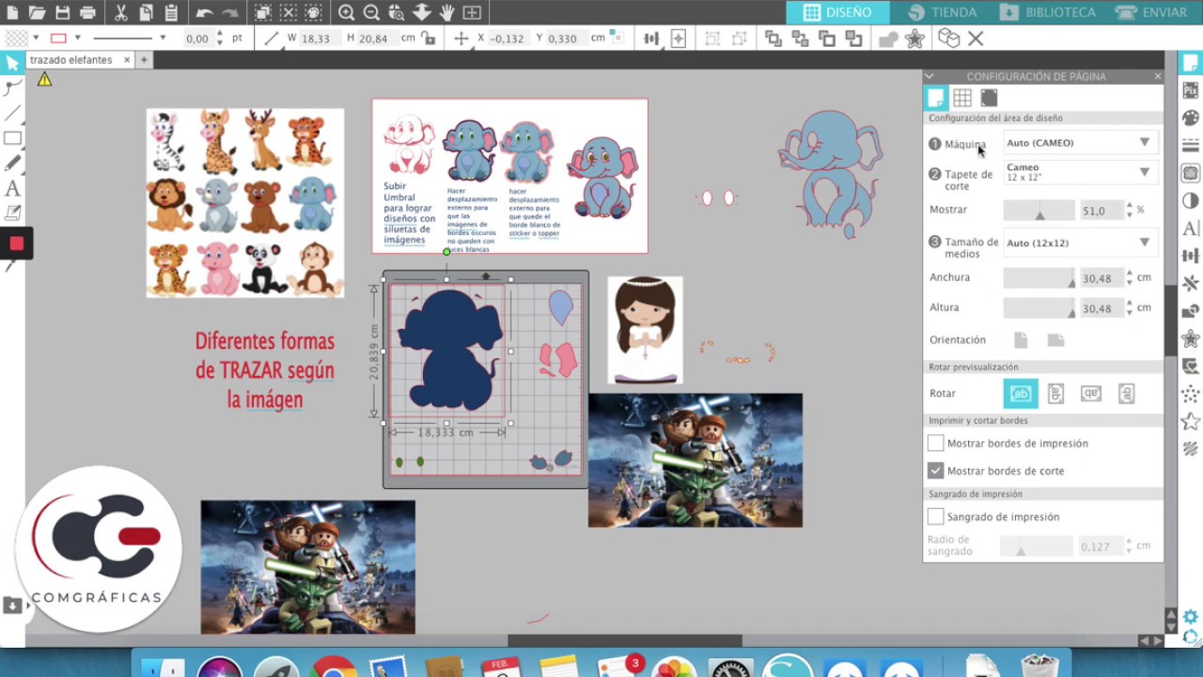Uncheck Mostrar bordes de corte

(935, 470)
